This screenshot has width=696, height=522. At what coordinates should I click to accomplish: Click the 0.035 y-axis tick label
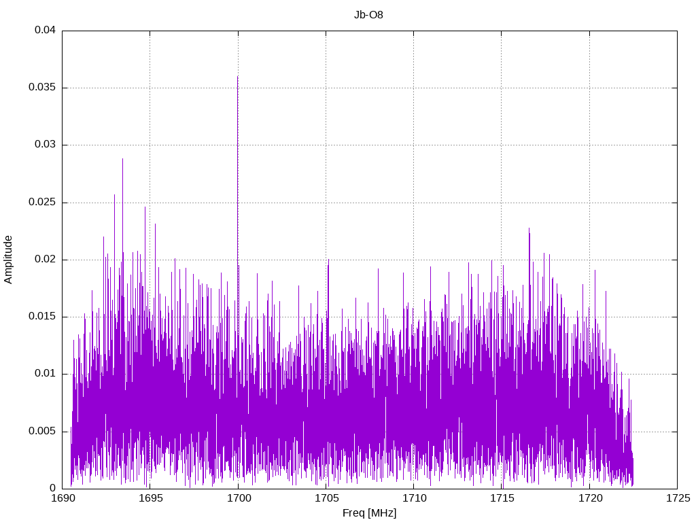coord(42,88)
